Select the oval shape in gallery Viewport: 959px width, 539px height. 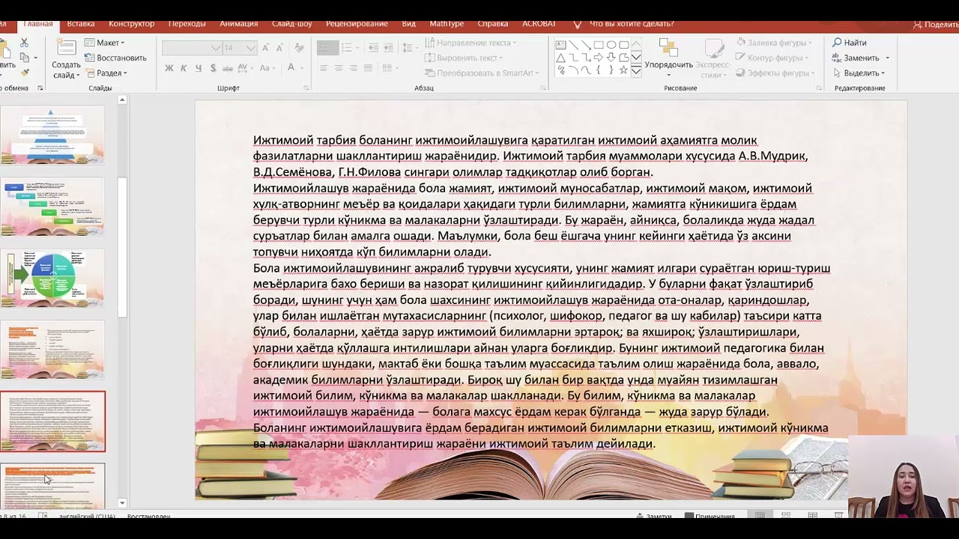611,45
